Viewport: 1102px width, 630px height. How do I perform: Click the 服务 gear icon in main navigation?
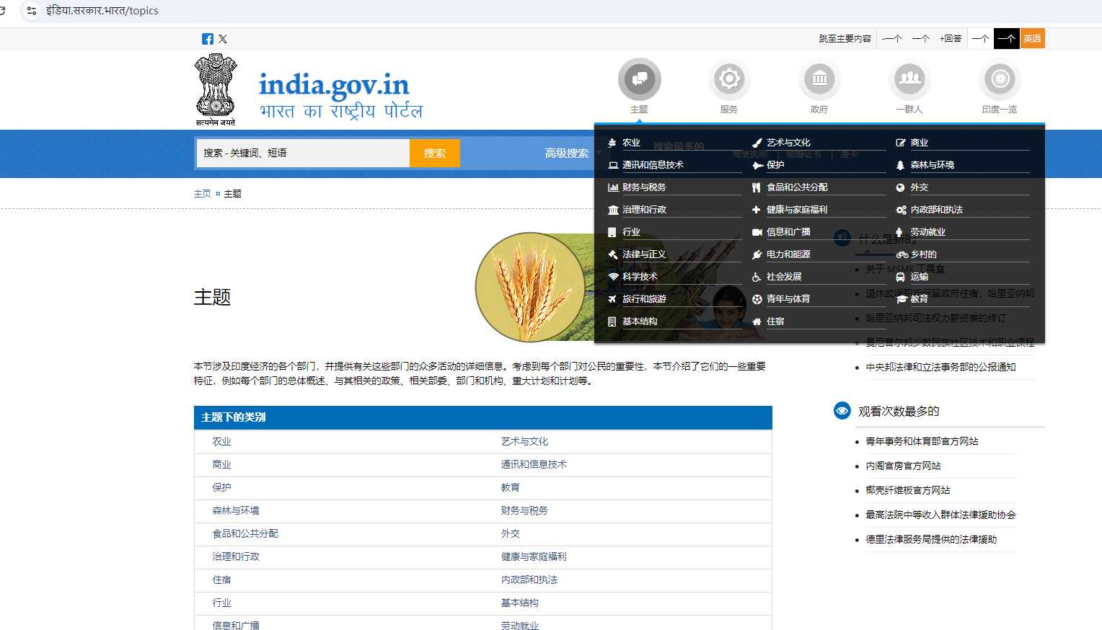pyautogui.click(x=729, y=79)
